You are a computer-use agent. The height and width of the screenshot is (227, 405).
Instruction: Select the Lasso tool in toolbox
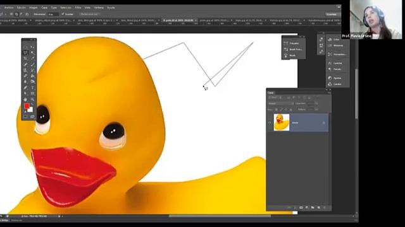[25, 53]
